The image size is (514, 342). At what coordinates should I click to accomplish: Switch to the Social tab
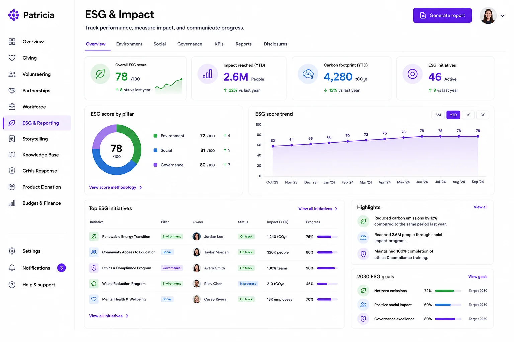click(x=160, y=44)
